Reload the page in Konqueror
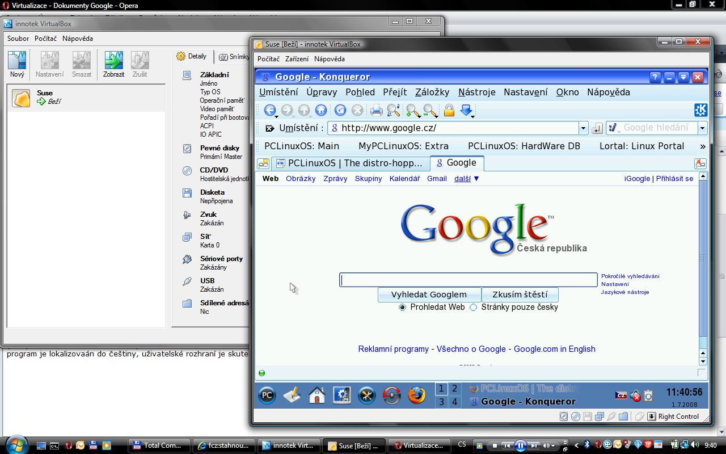The image size is (726, 454). (x=340, y=110)
